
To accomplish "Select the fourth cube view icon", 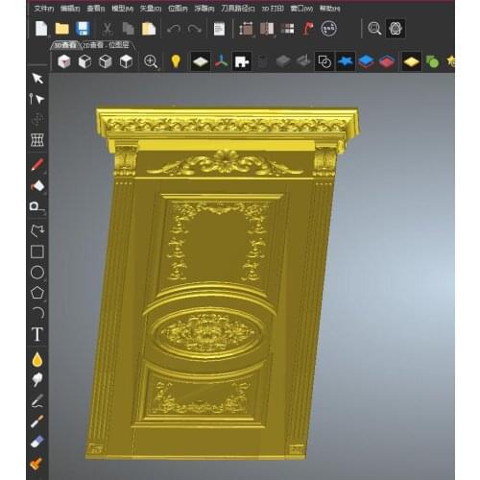I will [126, 61].
